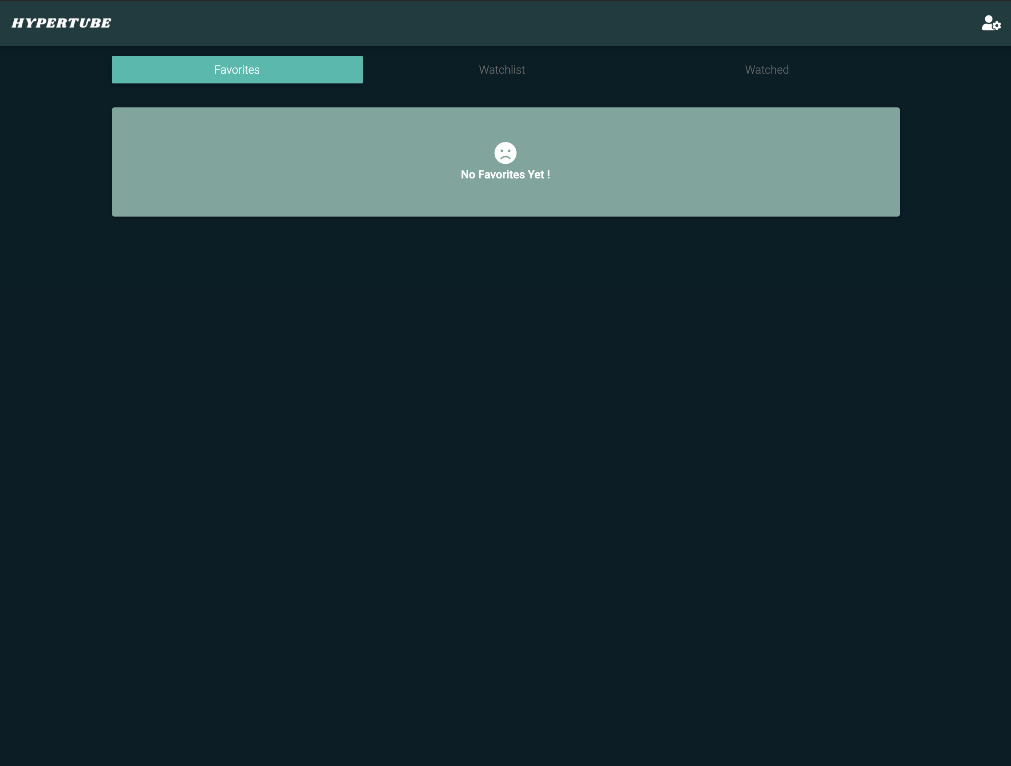
Task: Click the dark empty area below card
Action: coord(505,457)
